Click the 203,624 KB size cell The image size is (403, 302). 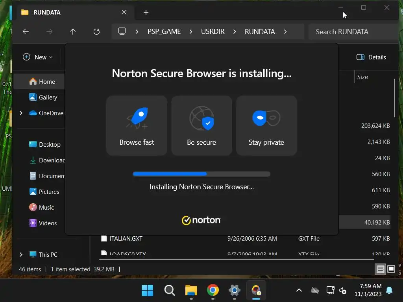coord(375,126)
